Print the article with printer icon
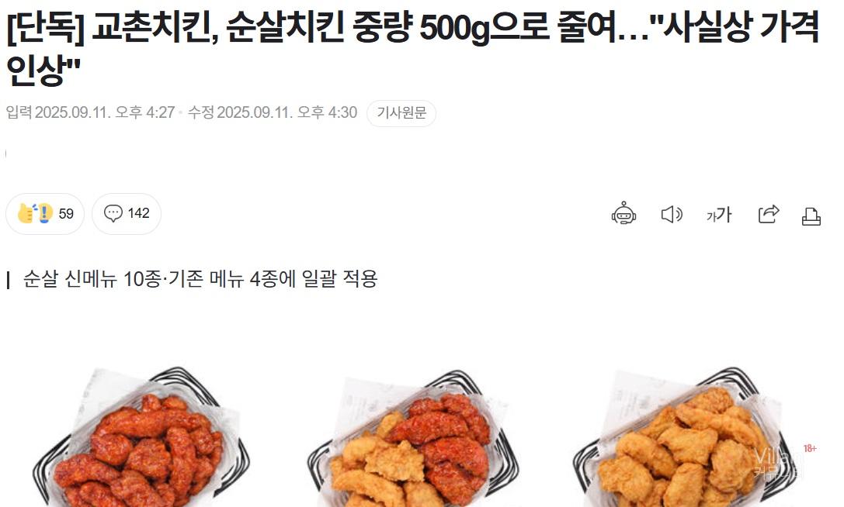 coord(811,216)
